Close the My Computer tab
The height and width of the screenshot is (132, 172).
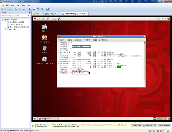click(x=59, y=14)
